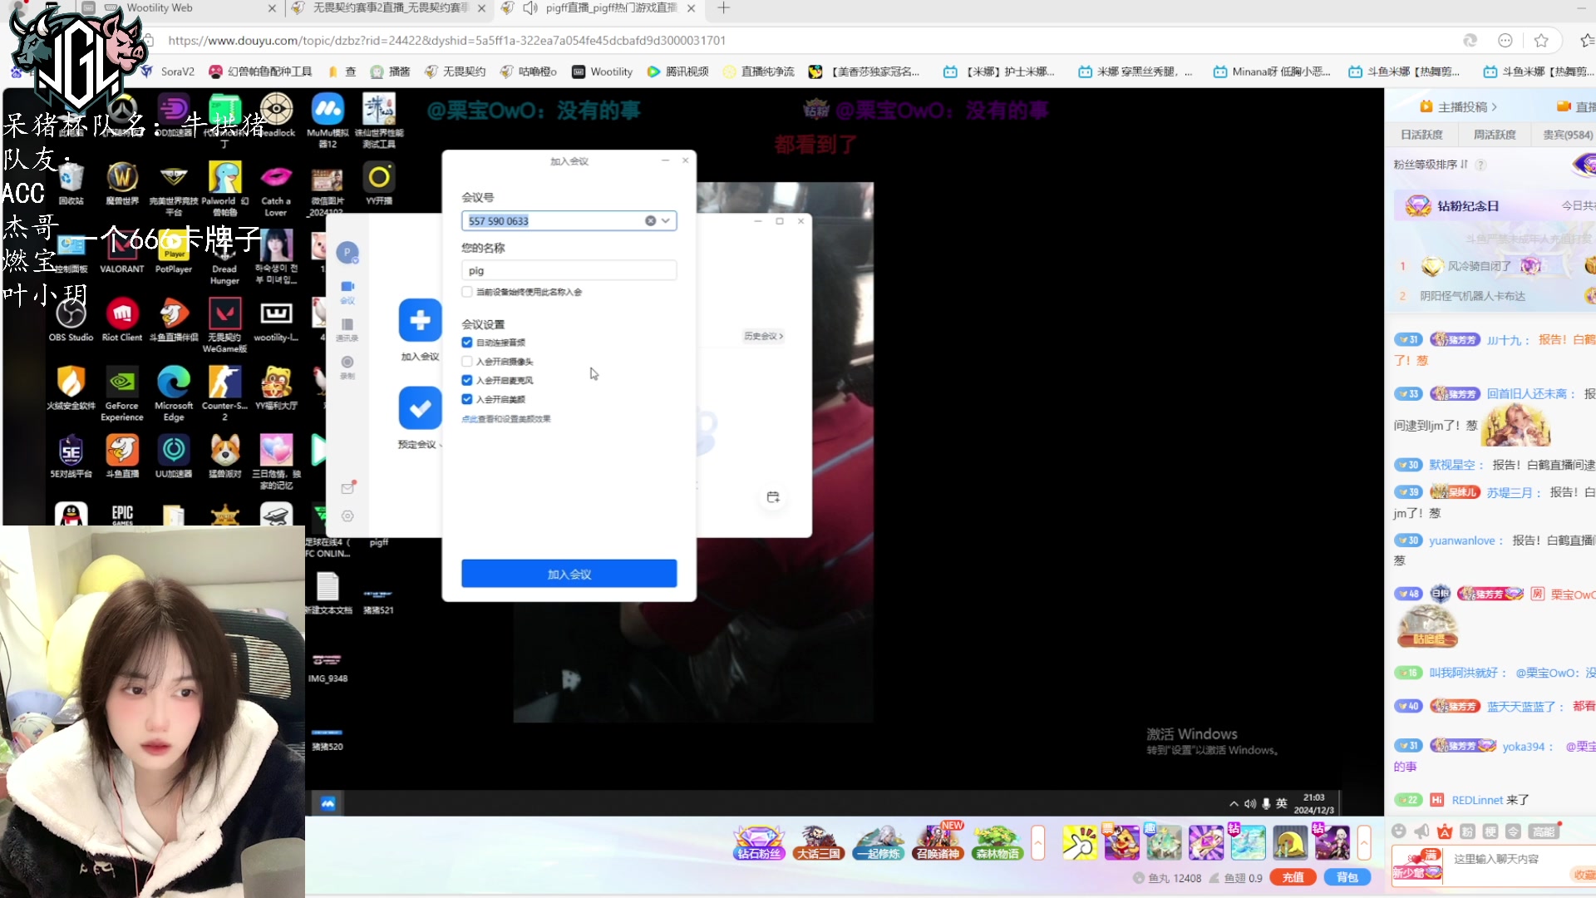Click the Microsoft Edge desktop icon
Screen dimensions: 1596x898
(x=174, y=395)
